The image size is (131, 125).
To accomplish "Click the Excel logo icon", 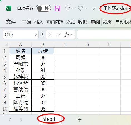I will coord(8,8).
